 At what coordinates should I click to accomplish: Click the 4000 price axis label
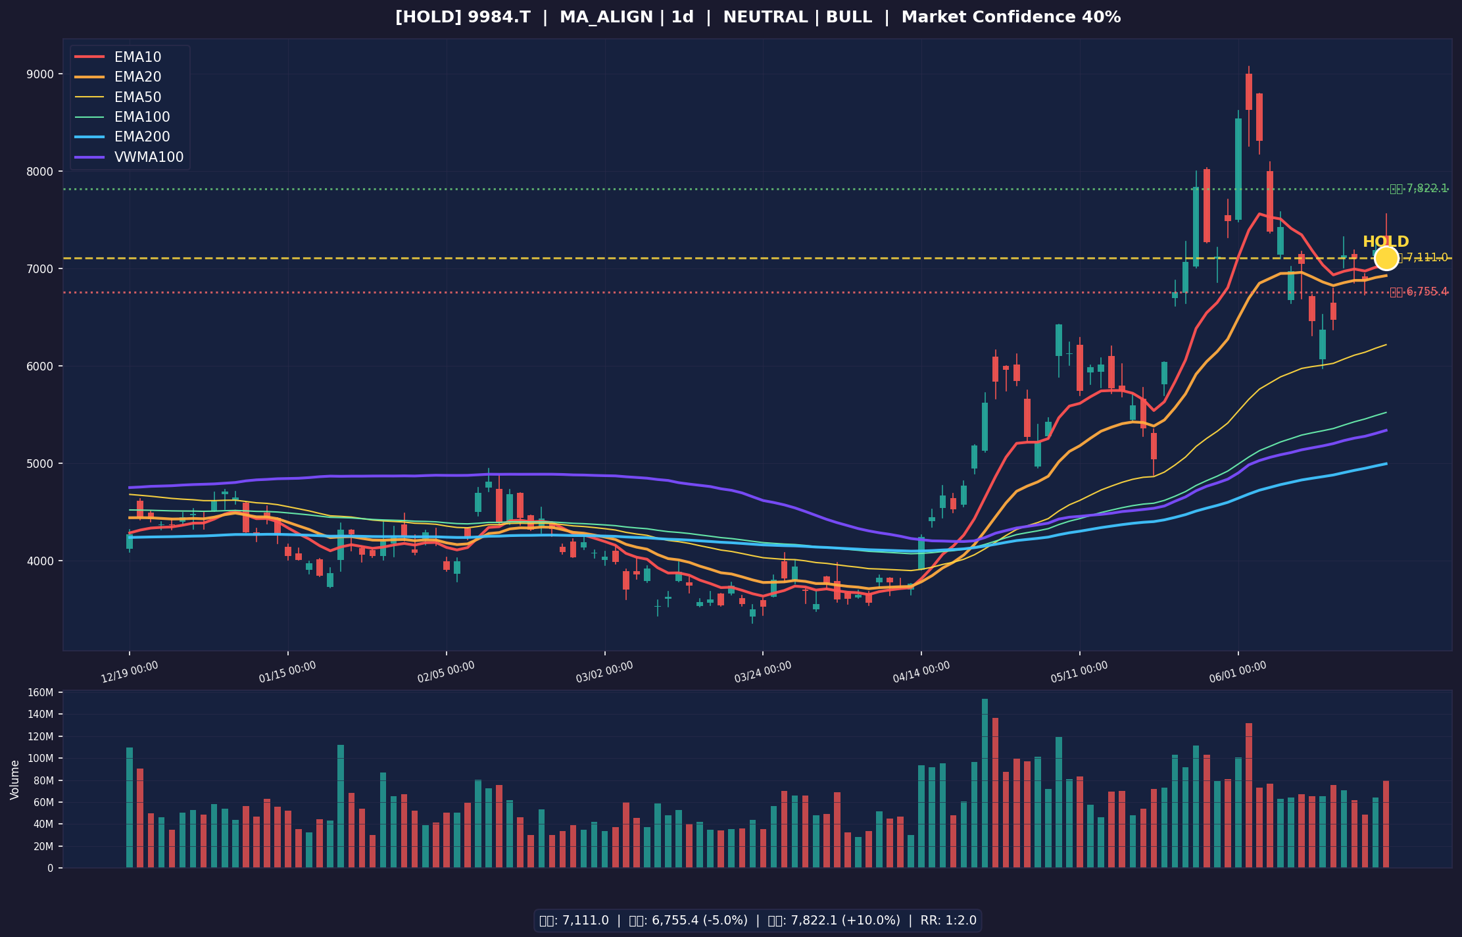point(41,561)
